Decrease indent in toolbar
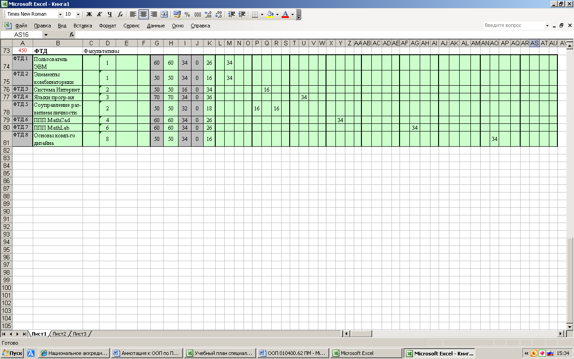 point(231,14)
